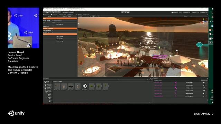Select the Unity scene asset thumbnail

(85, 86)
